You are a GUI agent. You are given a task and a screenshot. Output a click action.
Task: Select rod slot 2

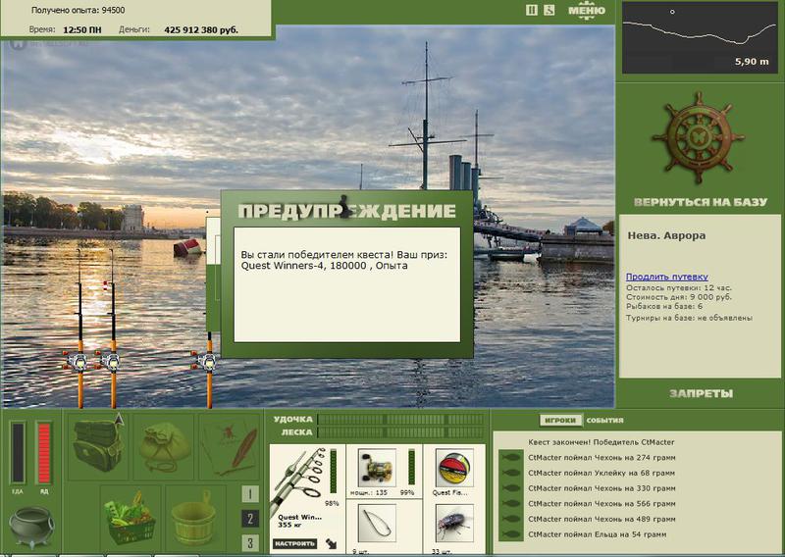[250, 519]
